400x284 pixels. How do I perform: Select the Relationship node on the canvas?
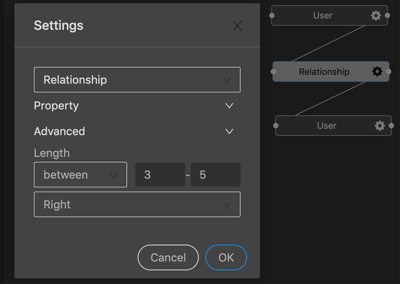[324, 72]
